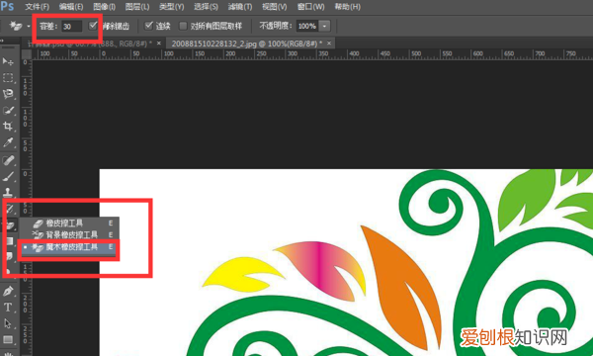Open the 文件(F) menu
The width and height of the screenshot is (593, 356).
[x=38, y=7]
